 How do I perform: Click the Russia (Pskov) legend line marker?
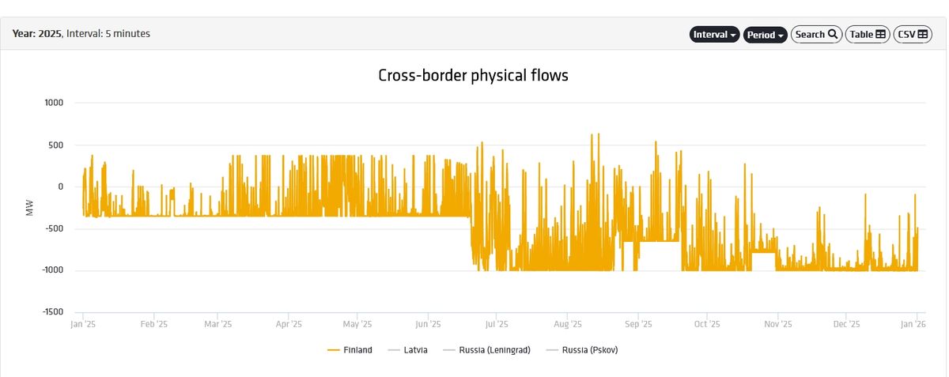point(553,350)
